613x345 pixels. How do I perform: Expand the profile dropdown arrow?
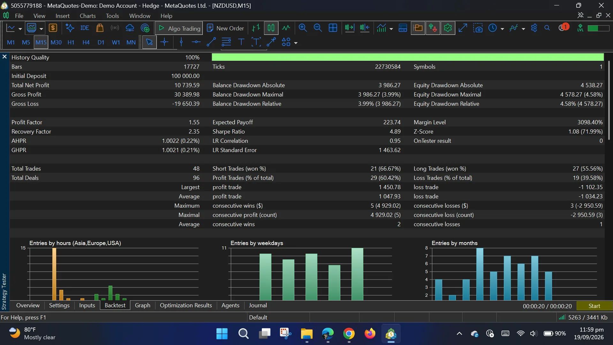click(x=41, y=29)
